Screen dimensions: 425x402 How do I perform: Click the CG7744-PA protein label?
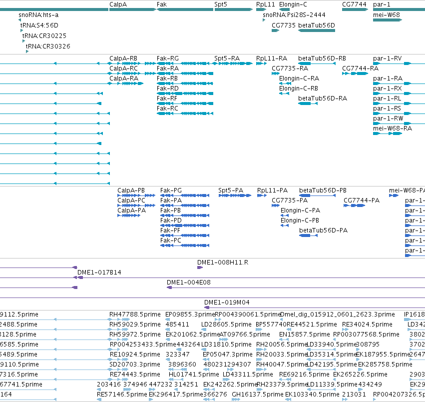coord(362,201)
